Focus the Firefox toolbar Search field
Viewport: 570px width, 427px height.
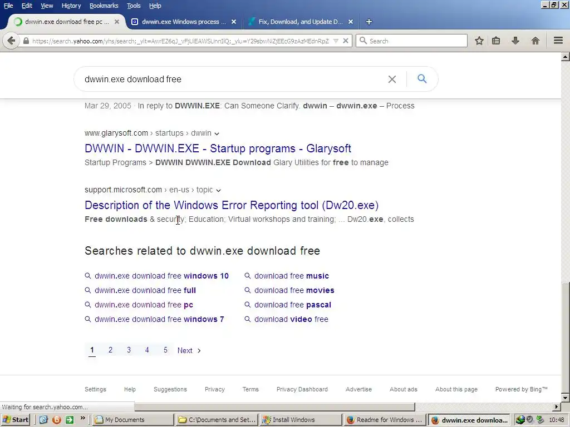pos(411,41)
